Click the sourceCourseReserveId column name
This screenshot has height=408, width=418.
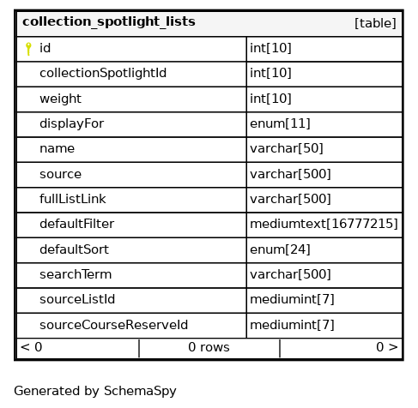click(x=113, y=325)
